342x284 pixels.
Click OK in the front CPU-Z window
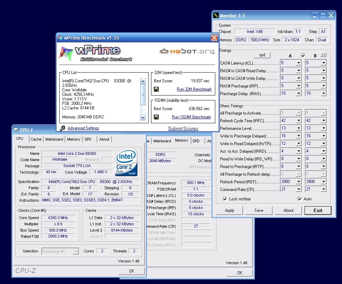[x=132, y=271]
